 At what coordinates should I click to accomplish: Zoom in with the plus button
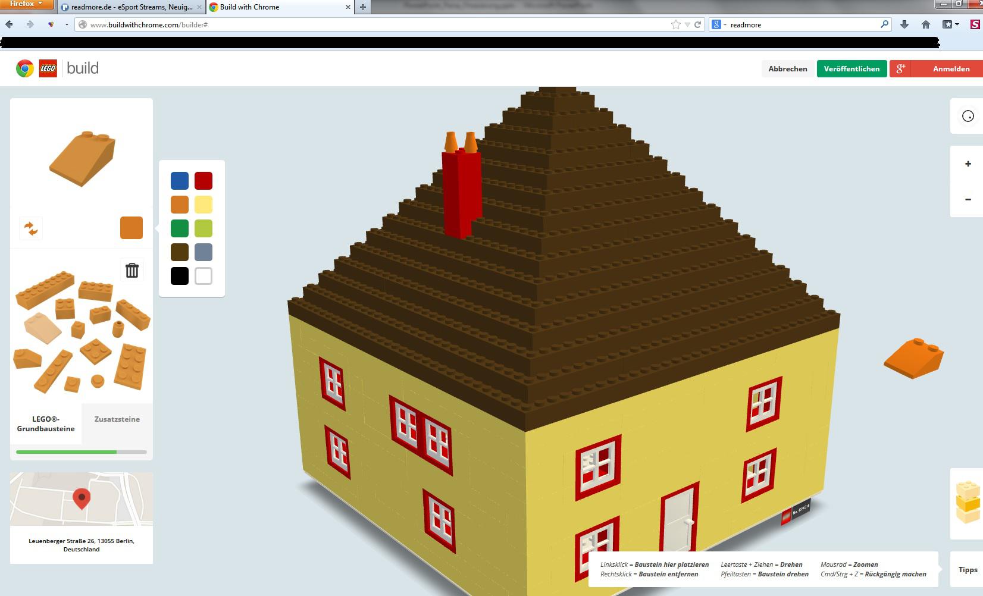[x=968, y=164]
